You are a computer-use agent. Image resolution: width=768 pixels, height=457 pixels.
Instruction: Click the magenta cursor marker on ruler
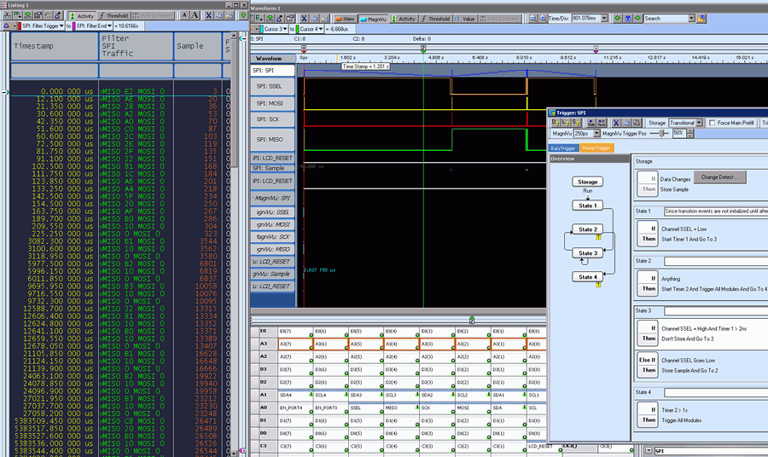click(x=596, y=49)
